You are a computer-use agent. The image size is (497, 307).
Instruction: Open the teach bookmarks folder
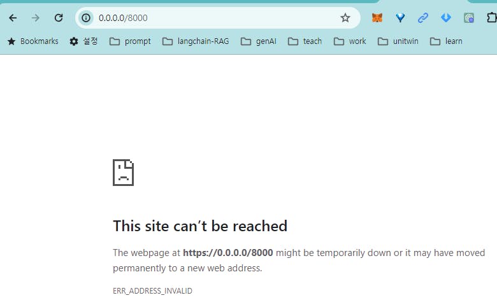(x=305, y=41)
